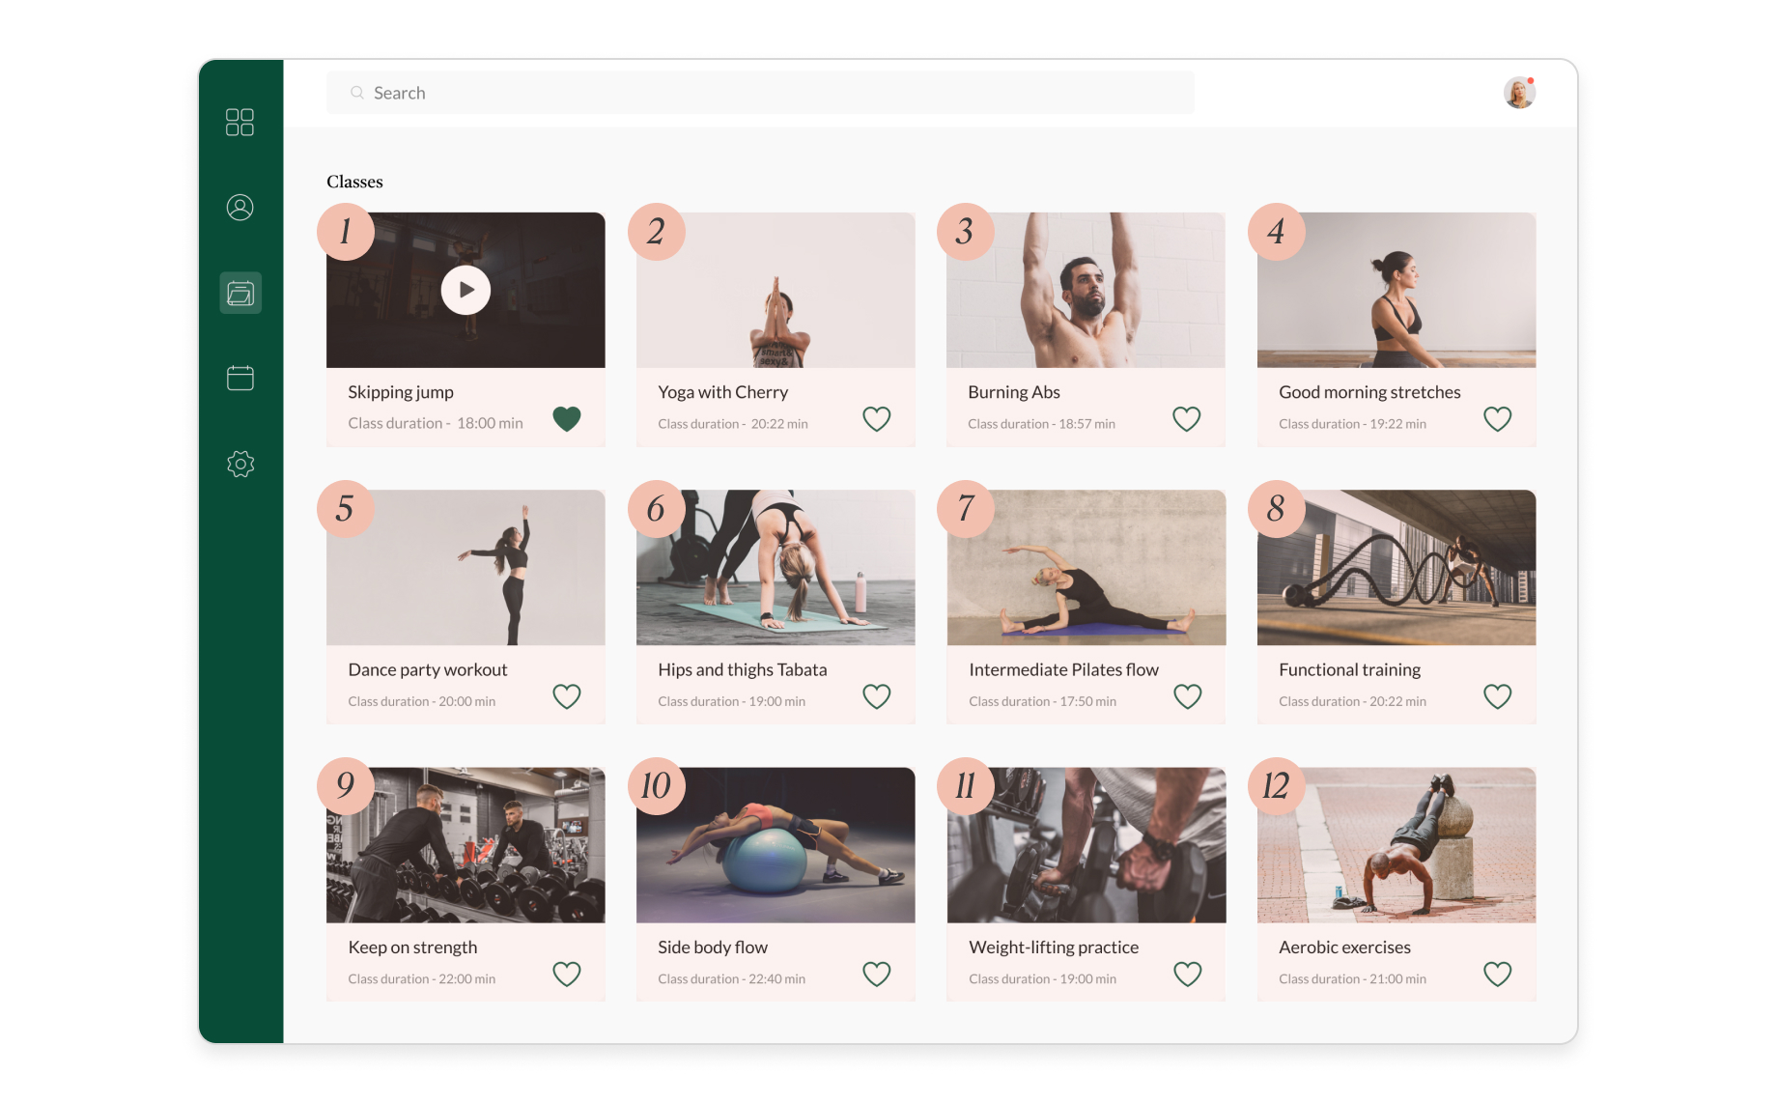Add Dance party workout to favorites
1777x1103 pixels.
coord(567,696)
